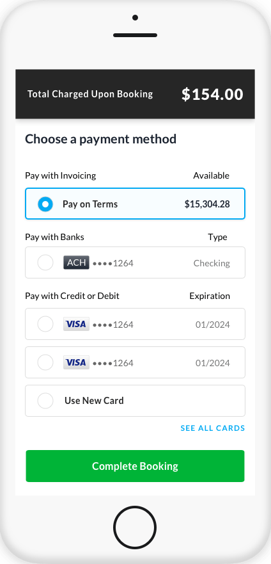Click the second VISA card logo
The height and width of the screenshot is (564, 271).
click(x=76, y=362)
